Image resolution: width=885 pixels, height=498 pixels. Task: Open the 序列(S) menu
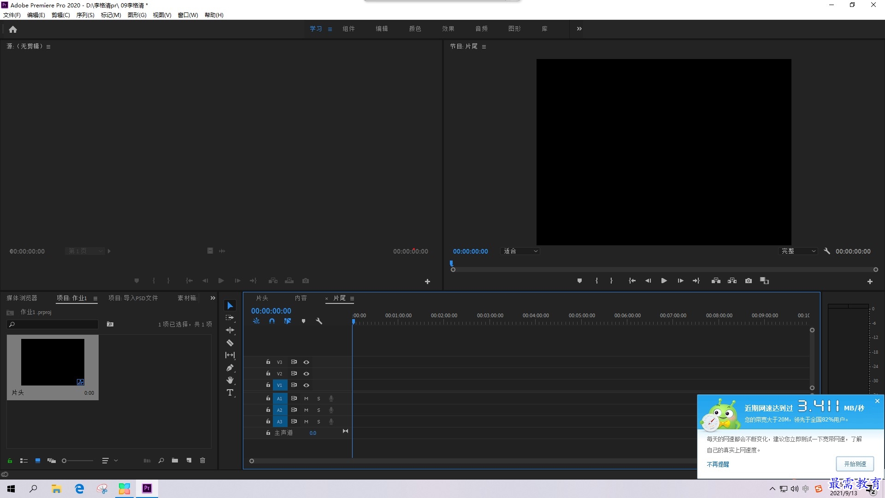coord(85,15)
